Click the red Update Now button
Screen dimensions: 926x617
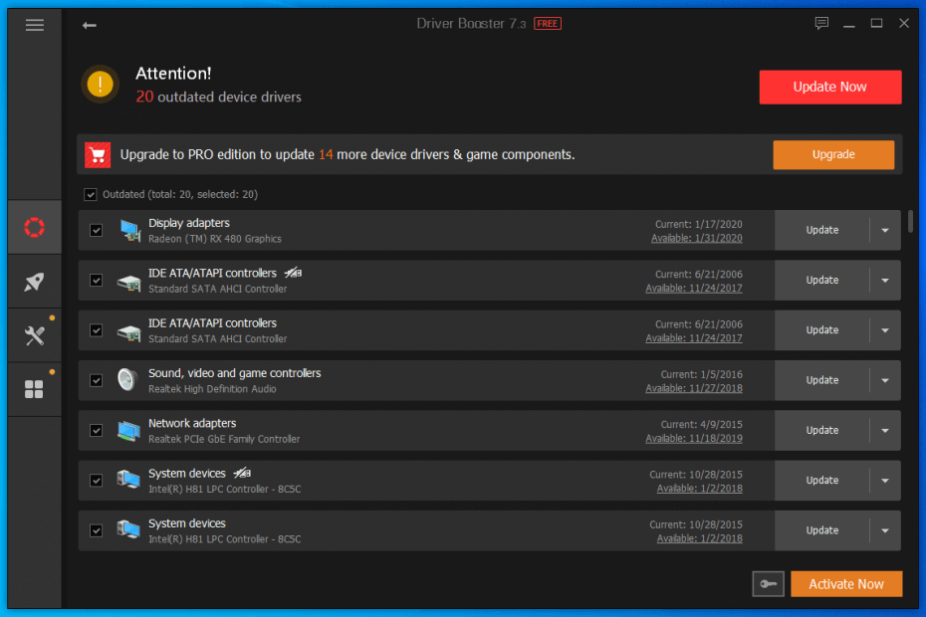[x=830, y=87]
